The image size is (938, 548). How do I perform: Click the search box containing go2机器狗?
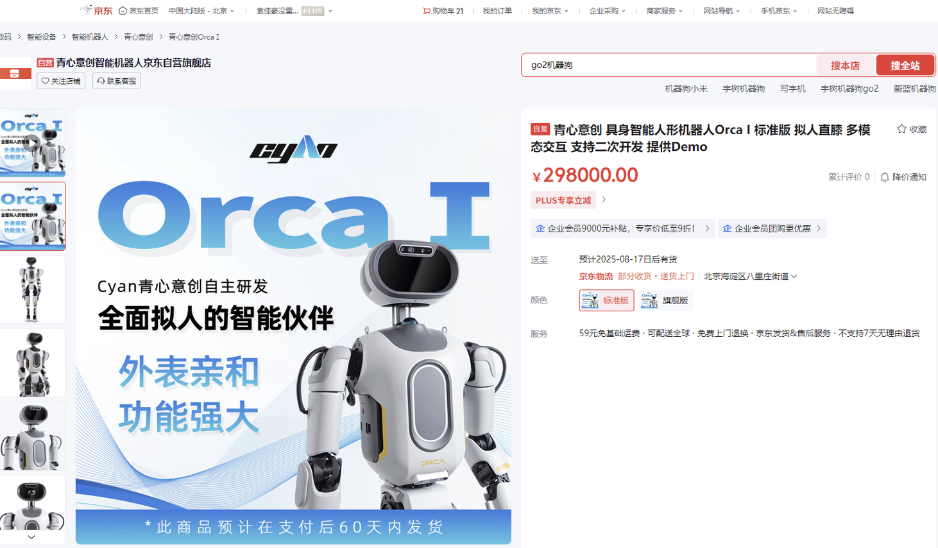(x=667, y=65)
